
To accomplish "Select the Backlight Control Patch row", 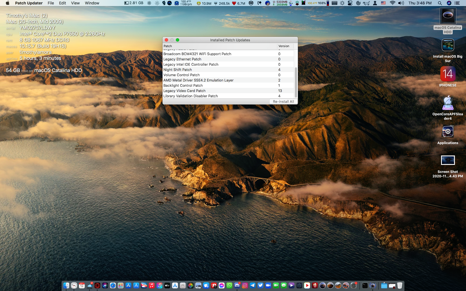I will [228, 85].
